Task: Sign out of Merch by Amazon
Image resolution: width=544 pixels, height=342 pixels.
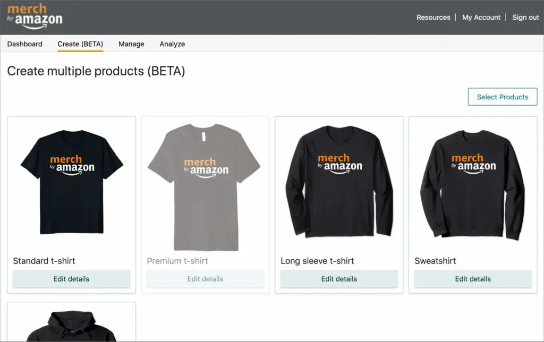Action: pyautogui.click(x=525, y=17)
